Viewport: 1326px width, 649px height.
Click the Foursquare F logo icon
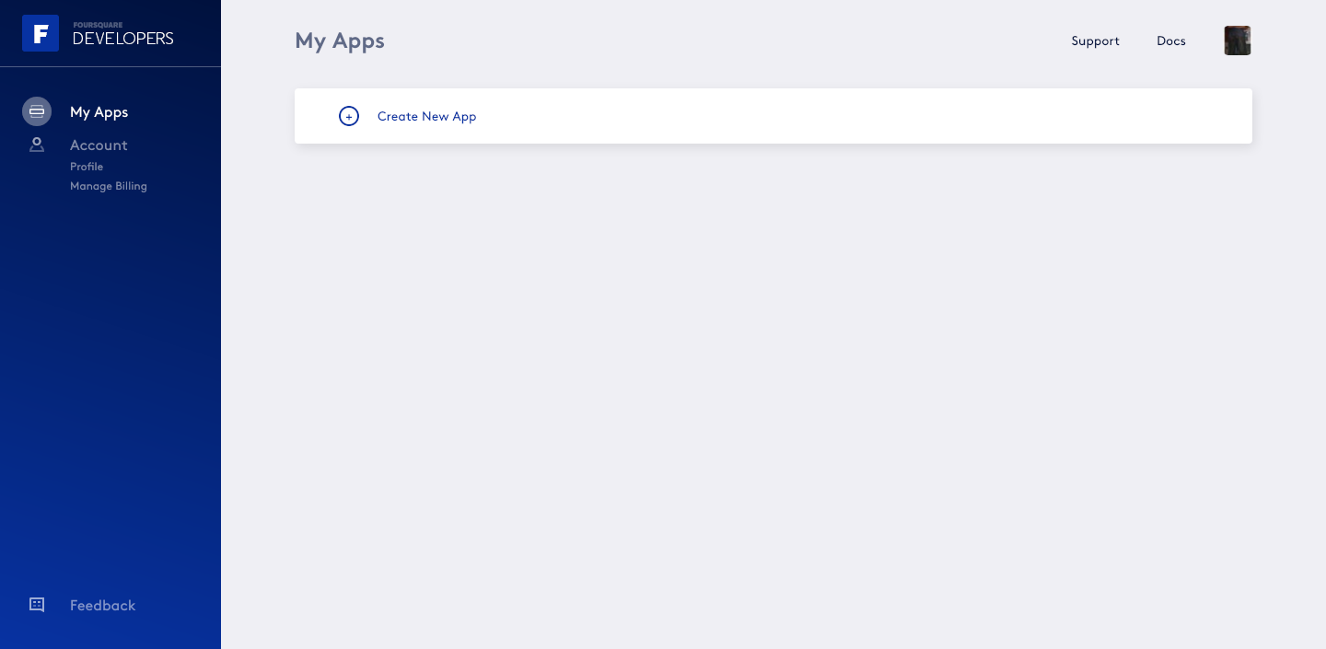[x=41, y=33]
